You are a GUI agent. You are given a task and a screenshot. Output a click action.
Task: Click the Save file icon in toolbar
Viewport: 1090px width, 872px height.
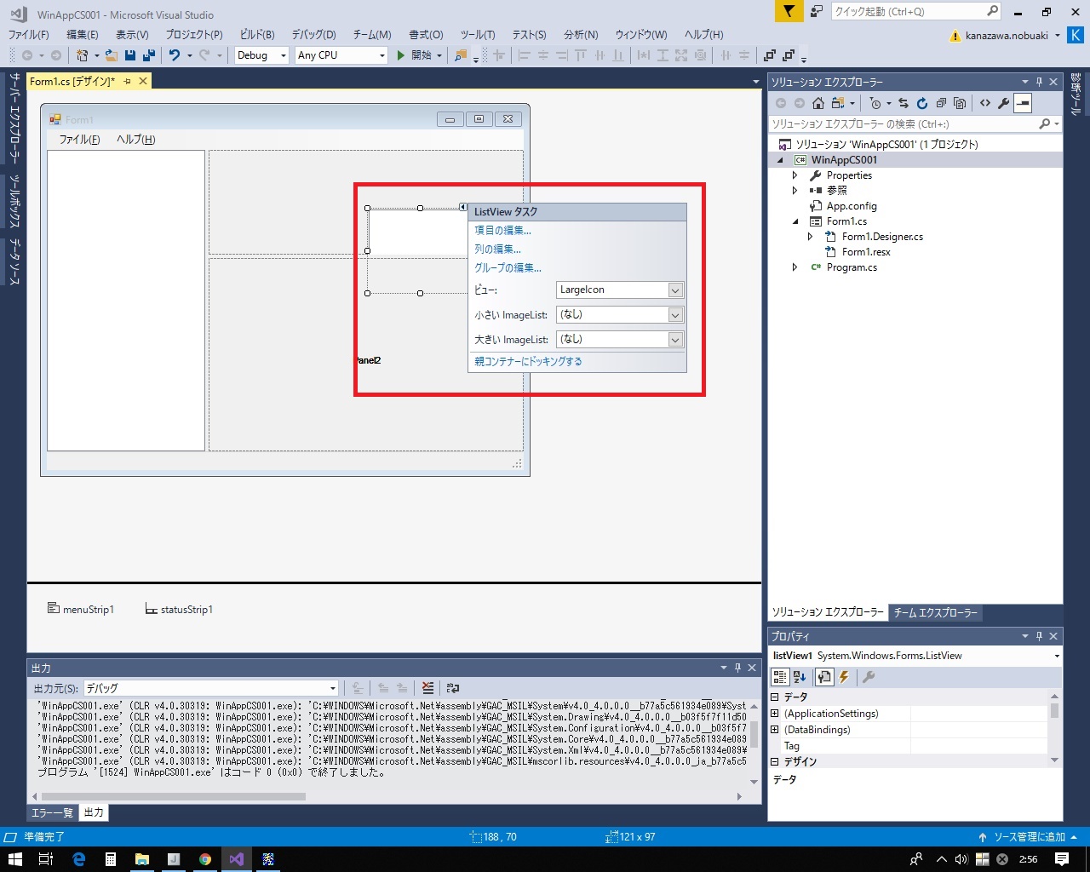click(130, 55)
